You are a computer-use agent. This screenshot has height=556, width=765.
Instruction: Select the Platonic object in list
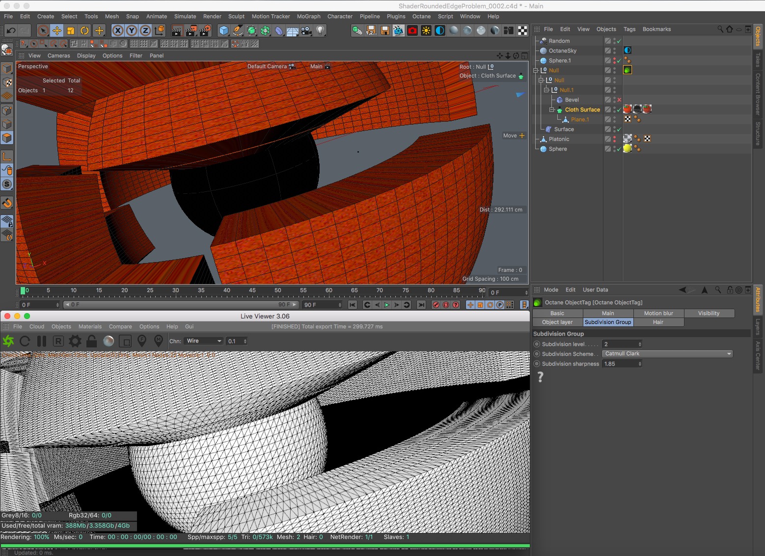click(x=559, y=139)
